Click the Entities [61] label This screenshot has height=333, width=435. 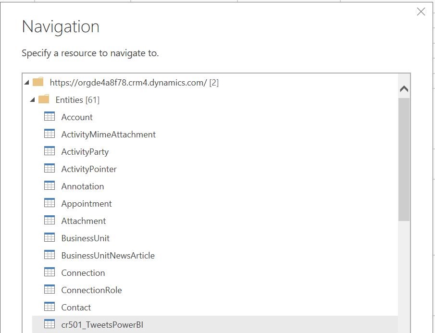point(77,100)
